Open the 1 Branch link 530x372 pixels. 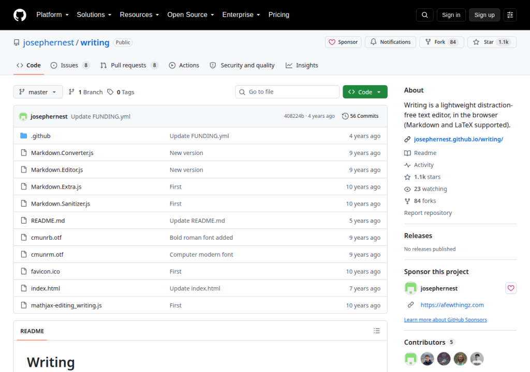point(85,92)
